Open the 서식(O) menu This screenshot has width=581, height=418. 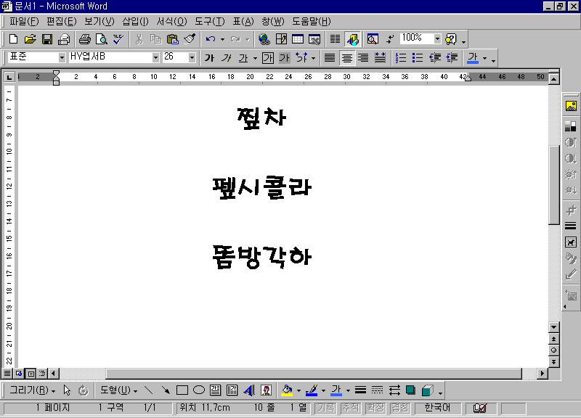point(171,22)
